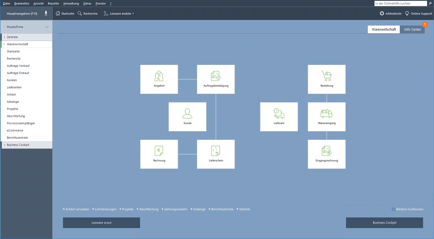Open the Kunde person icon tile
Viewport: 434px width, 239px height.
pyautogui.click(x=188, y=113)
